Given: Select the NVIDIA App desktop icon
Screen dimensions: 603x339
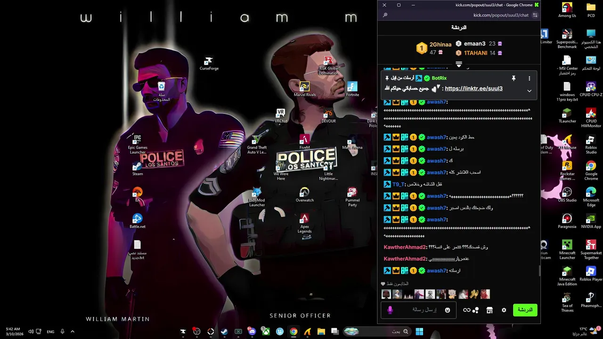Looking at the screenshot, I should (591, 221).
